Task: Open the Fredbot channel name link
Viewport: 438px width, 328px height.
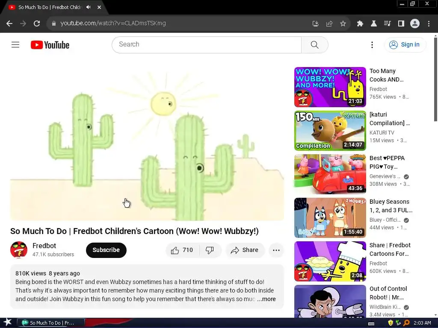Action: tap(44, 246)
